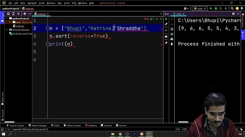Open Python Console tool window
Screen dimensions: 245x137
pyautogui.click(x=72, y=125)
